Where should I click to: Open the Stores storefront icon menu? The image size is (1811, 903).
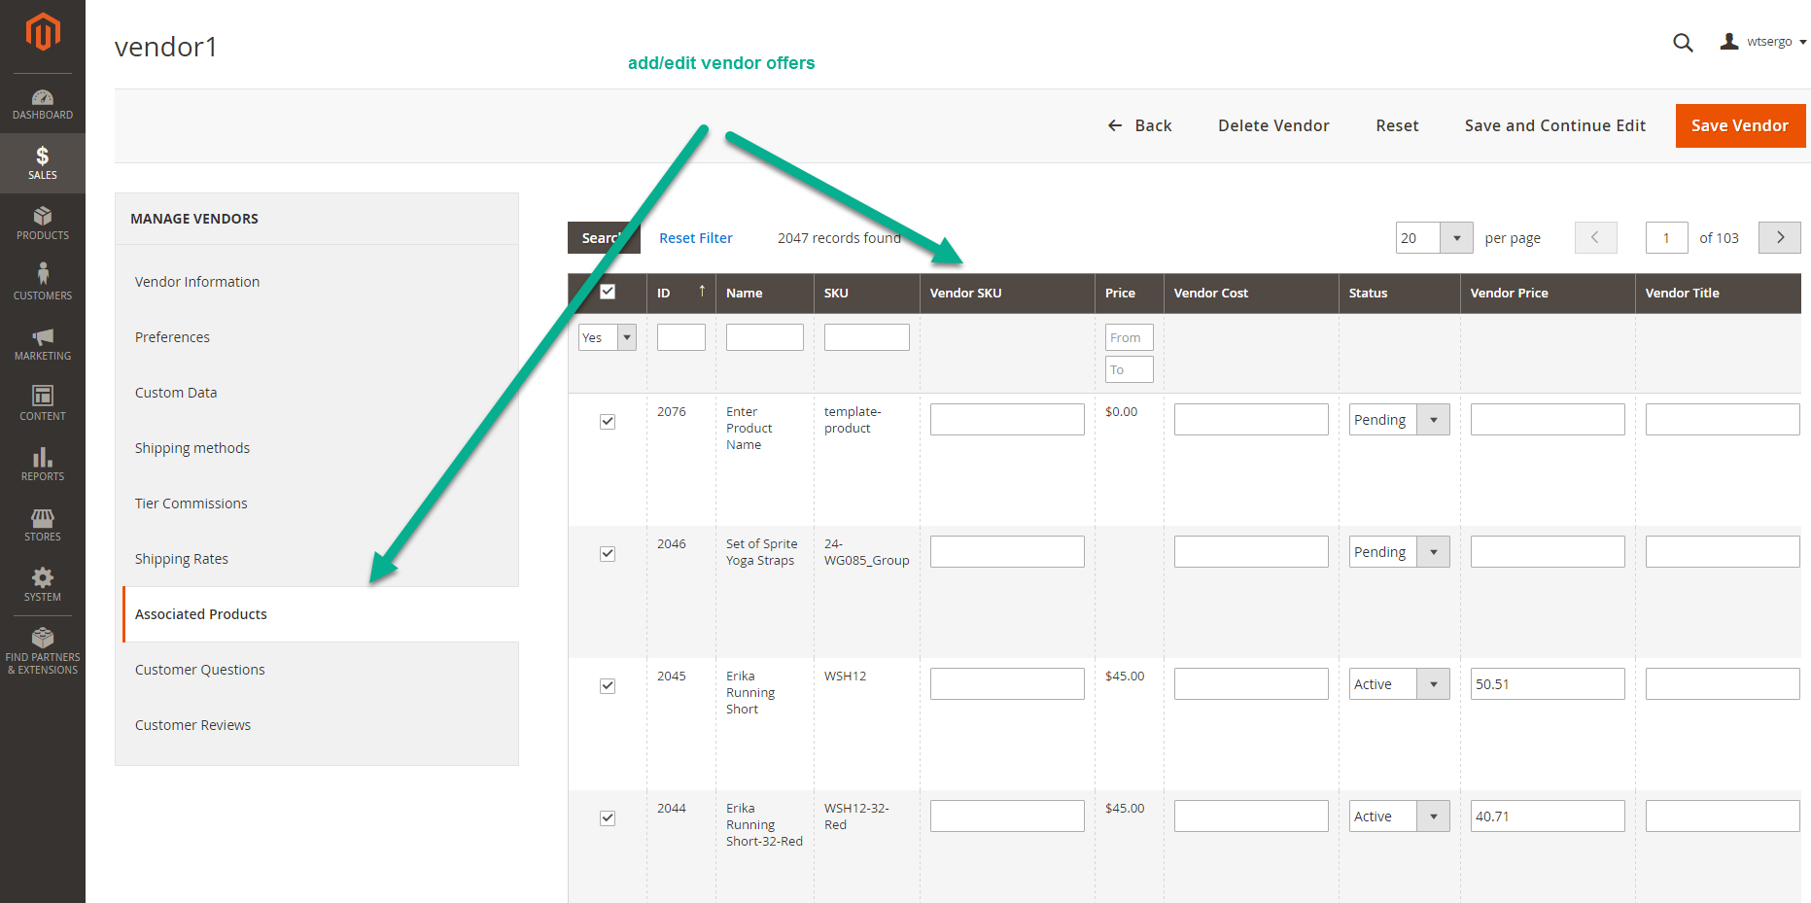click(43, 525)
